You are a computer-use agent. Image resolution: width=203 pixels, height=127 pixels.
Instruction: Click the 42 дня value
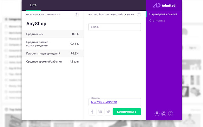(x=74, y=62)
